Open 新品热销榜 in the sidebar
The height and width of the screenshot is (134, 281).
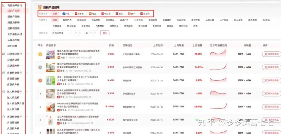[x=13, y=23]
